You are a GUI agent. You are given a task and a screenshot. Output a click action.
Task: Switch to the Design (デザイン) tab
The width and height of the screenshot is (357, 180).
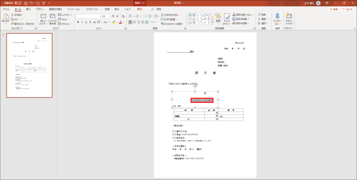40,9
